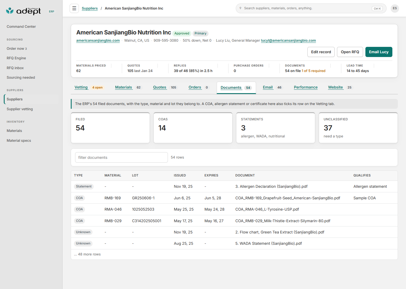Click the Email Lucy button
This screenshot has width=406, height=289.
click(379, 52)
